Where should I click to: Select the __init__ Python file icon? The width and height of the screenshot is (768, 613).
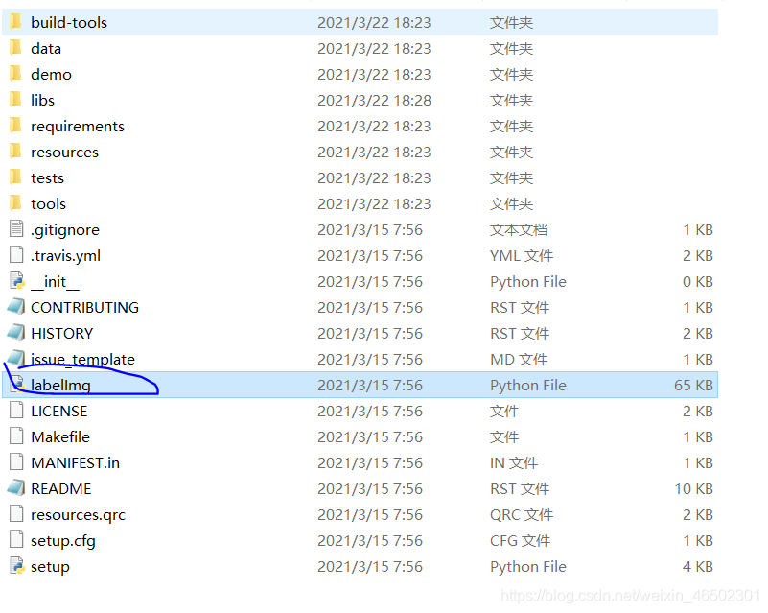(15, 281)
